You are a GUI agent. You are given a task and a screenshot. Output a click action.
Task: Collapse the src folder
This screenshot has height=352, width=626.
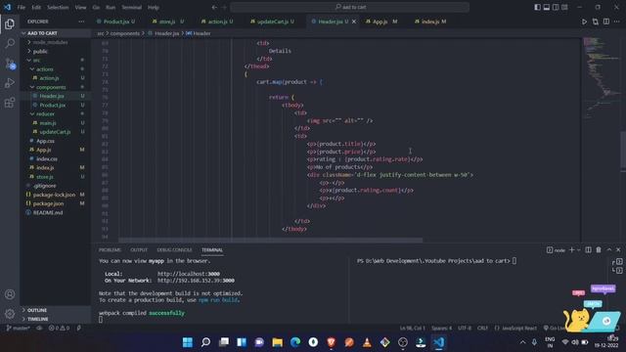pyautogui.click(x=55, y=61)
